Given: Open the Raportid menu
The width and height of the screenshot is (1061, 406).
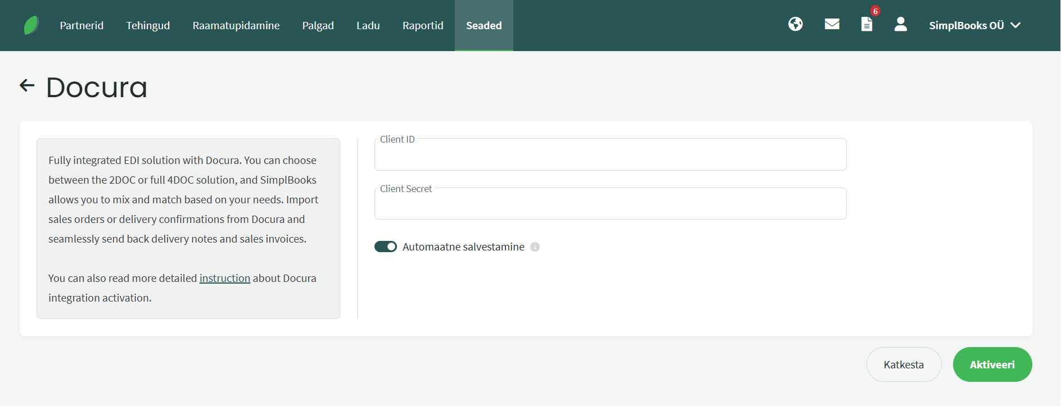Looking at the screenshot, I should click(423, 25).
